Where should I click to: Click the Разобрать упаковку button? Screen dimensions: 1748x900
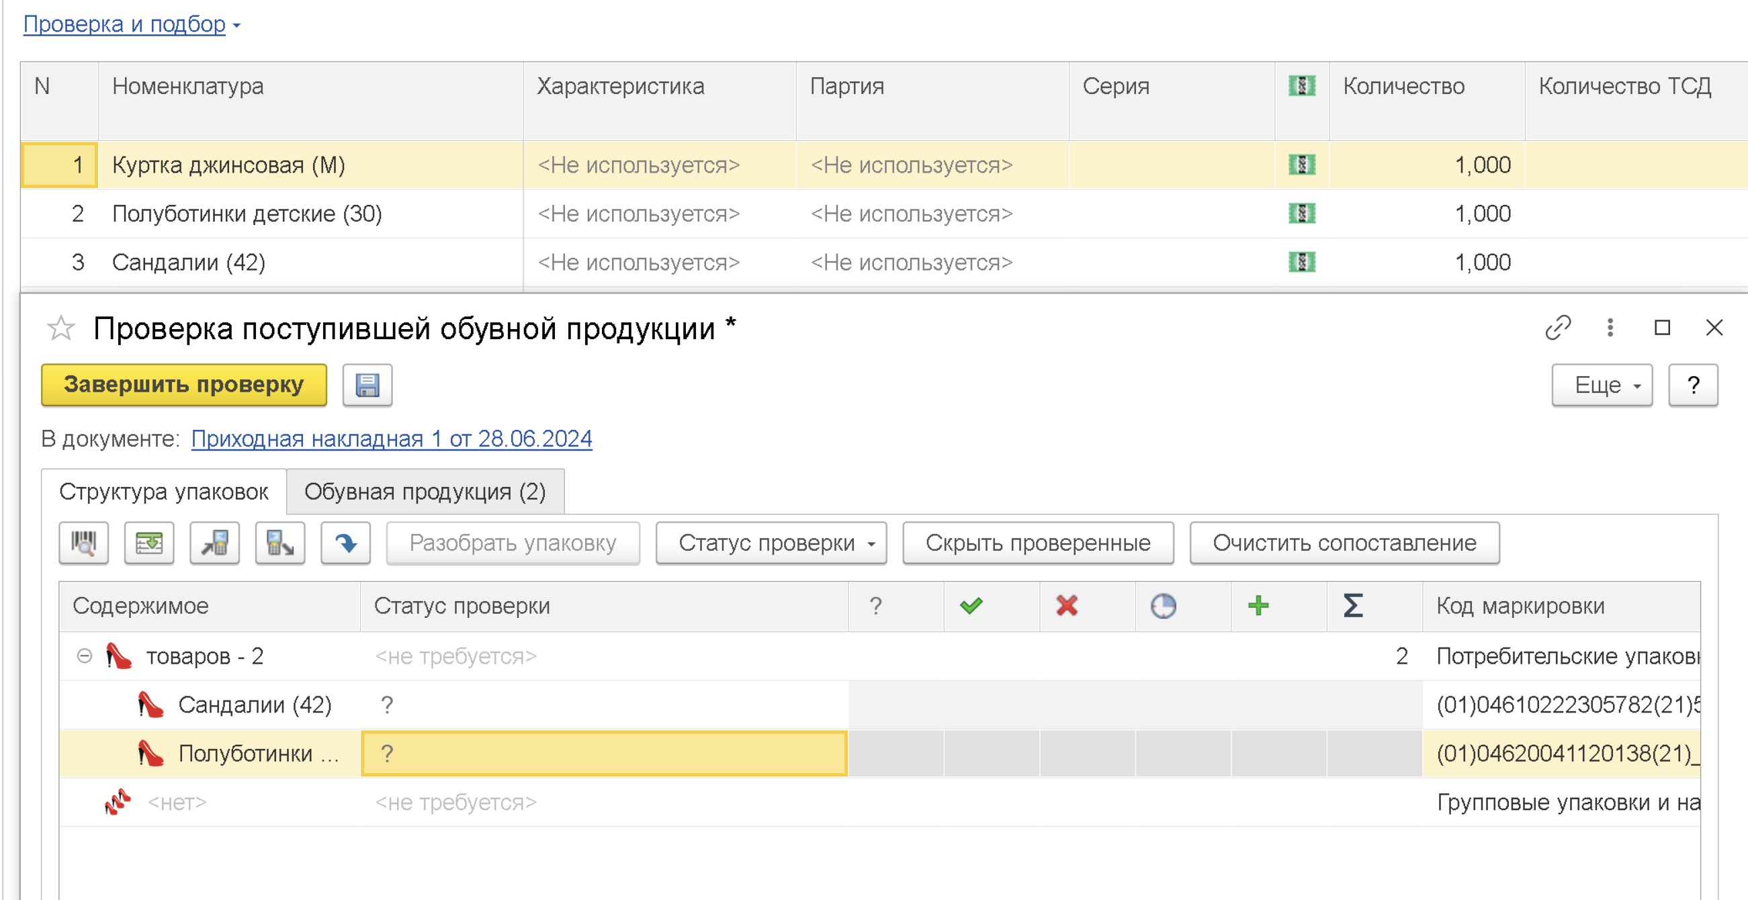click(x=513, y=543)
